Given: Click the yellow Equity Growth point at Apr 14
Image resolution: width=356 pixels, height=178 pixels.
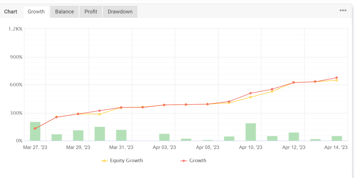Looking at the screenshot, I should (x=337, y=80).
